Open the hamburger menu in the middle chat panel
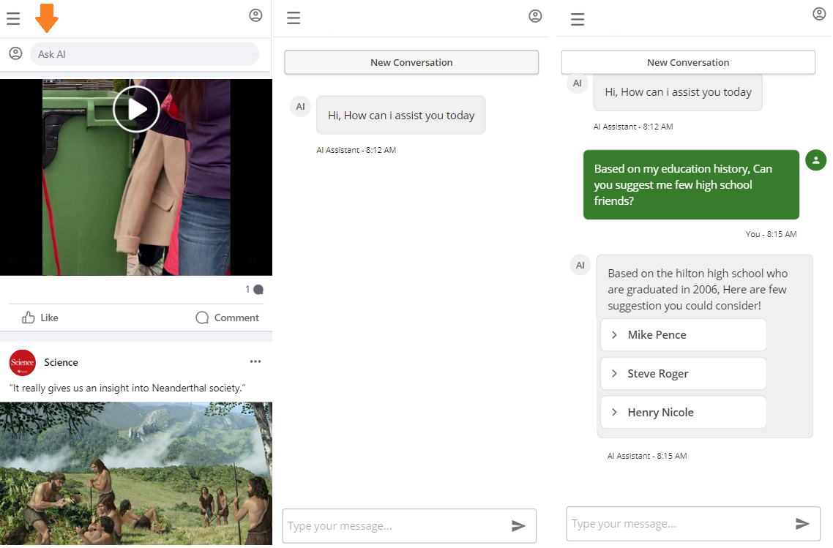Screen dimensions: 833x548 [294, 18]
